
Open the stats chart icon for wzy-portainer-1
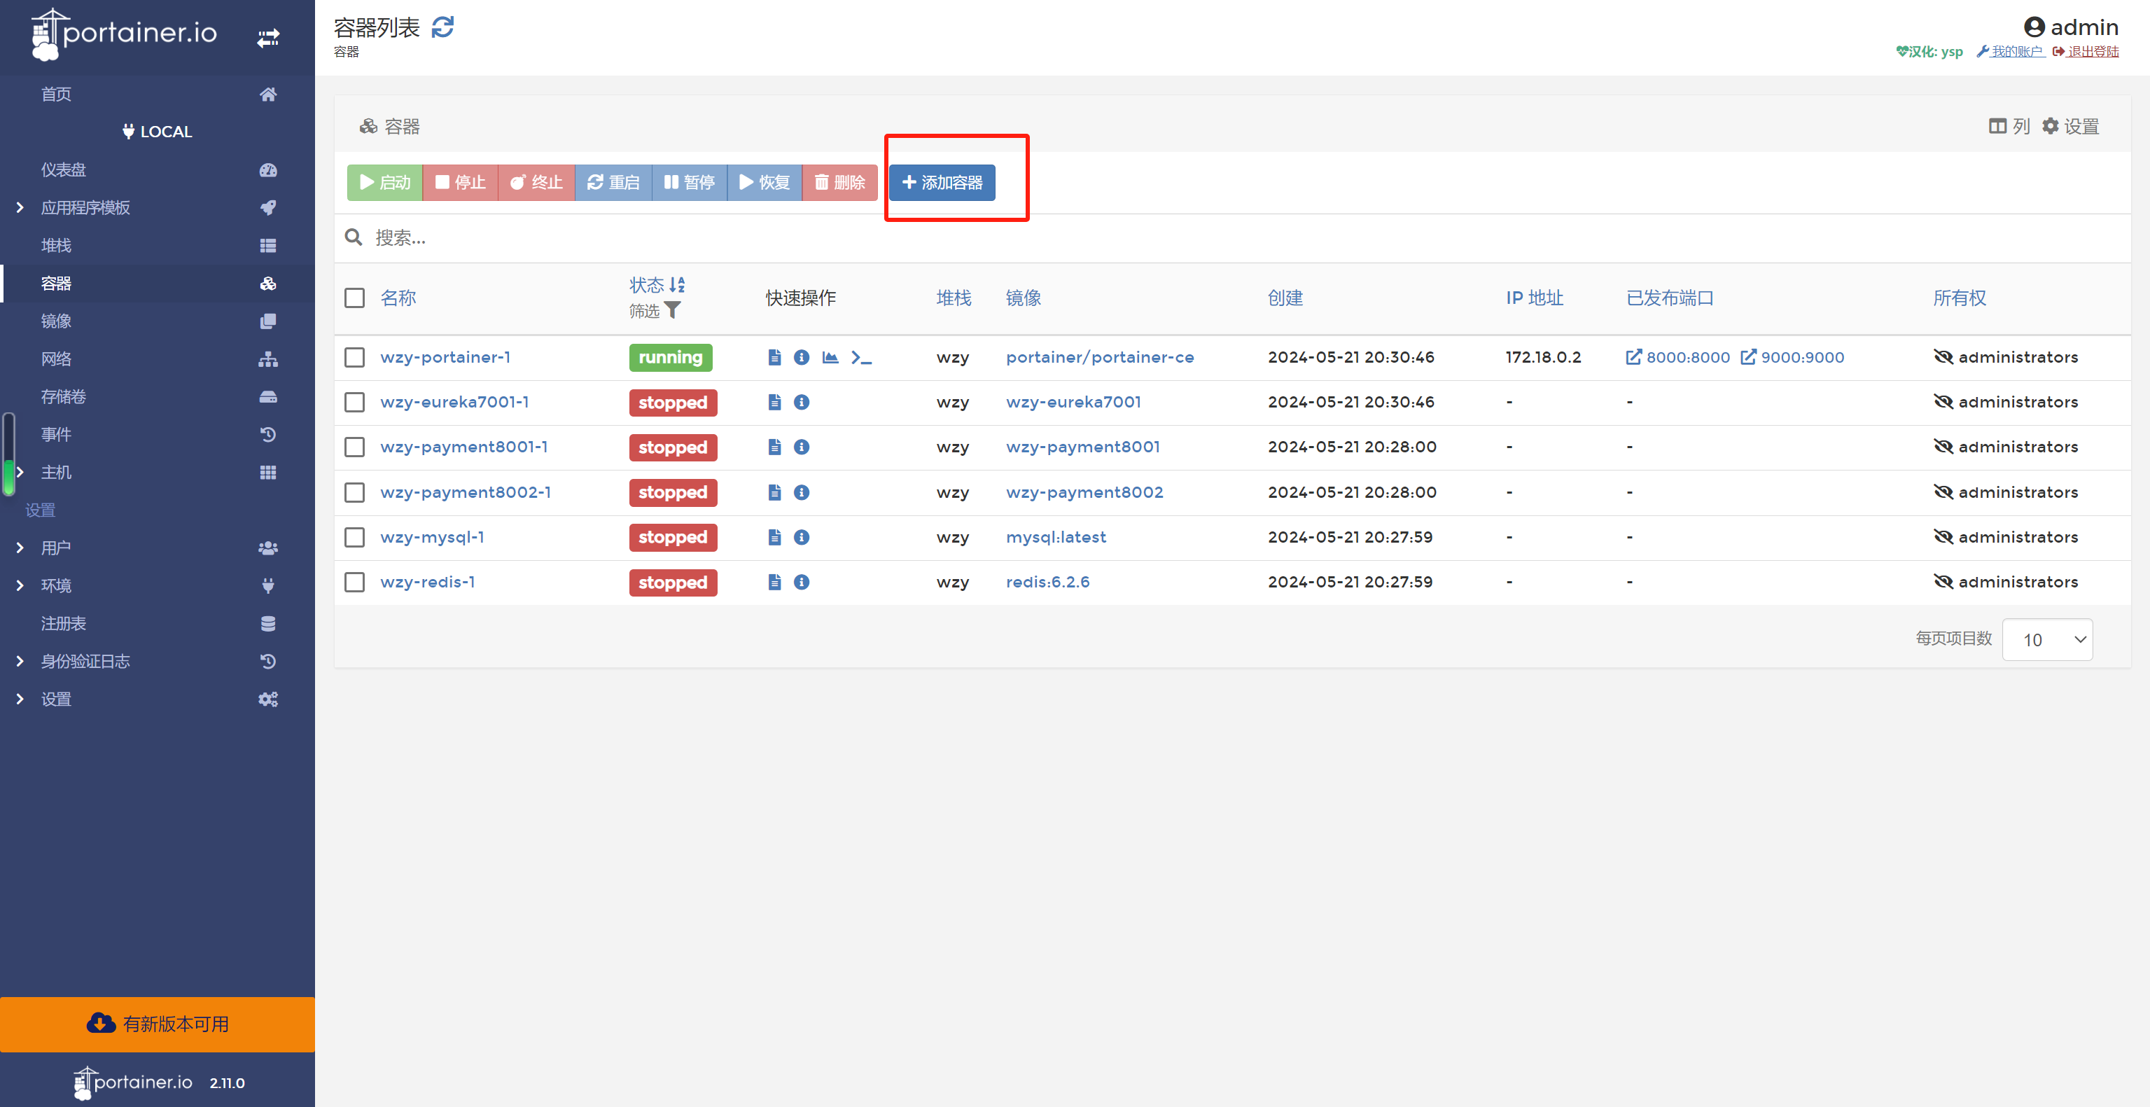click(830, 357)
